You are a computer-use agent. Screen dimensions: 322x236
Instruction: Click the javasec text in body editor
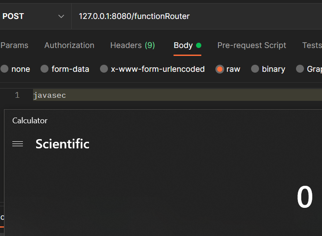[50, 95]
